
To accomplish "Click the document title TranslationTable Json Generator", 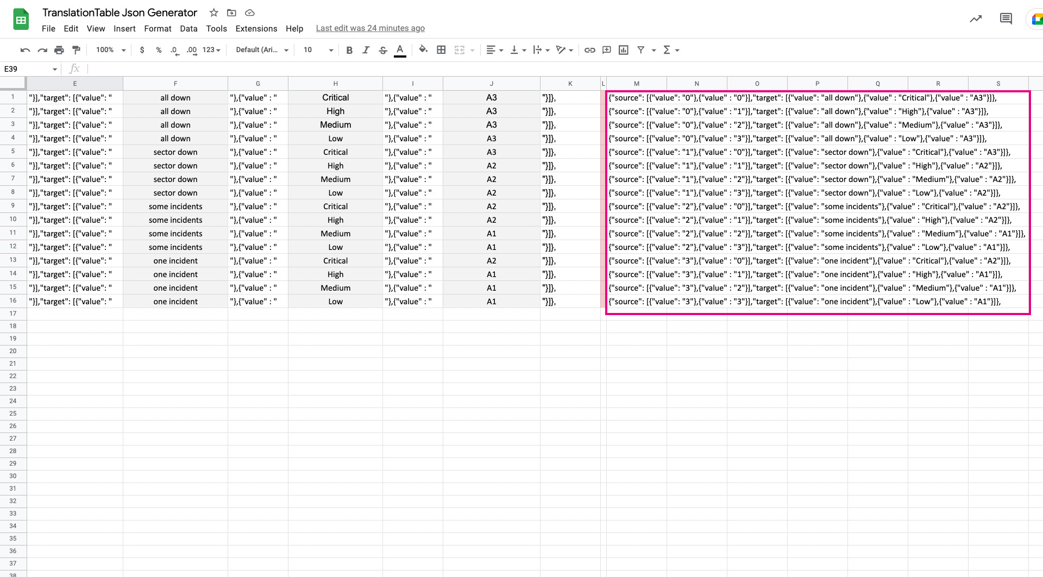I will point(120,12).
